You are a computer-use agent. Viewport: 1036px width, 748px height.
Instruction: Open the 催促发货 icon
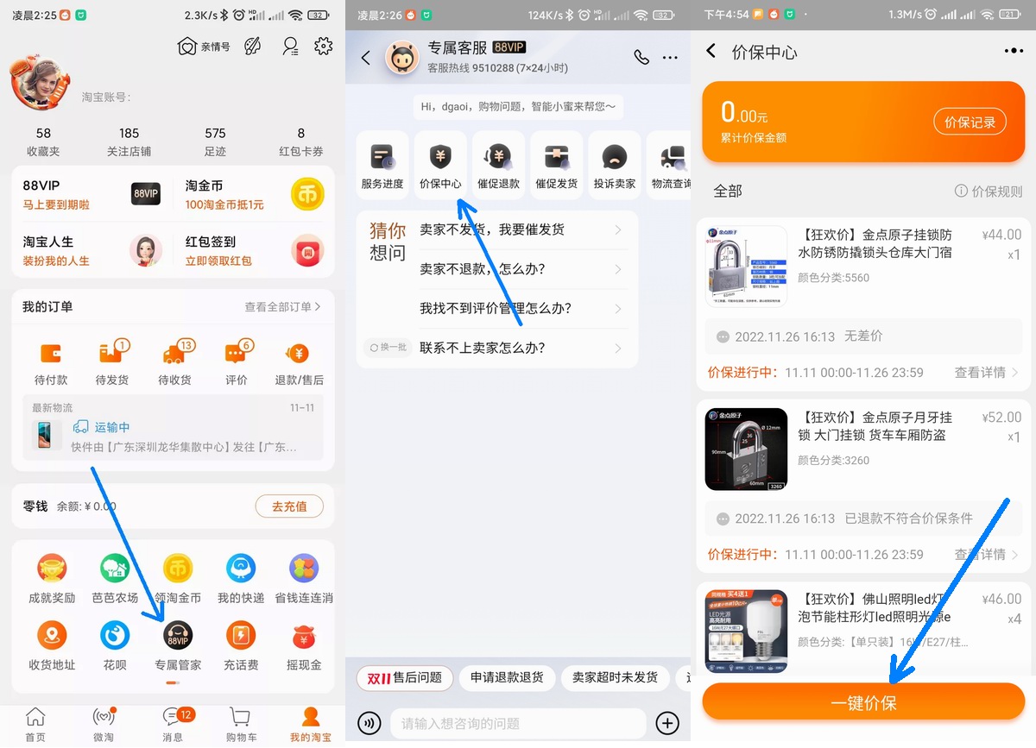pos(556,164)
